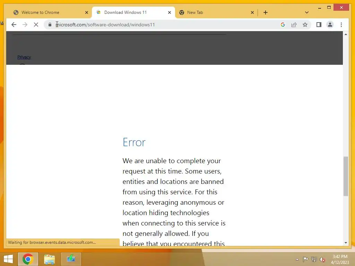355x266 pixels.
Task: Close the New Tab tab
Action: click(x=252, y=12)
